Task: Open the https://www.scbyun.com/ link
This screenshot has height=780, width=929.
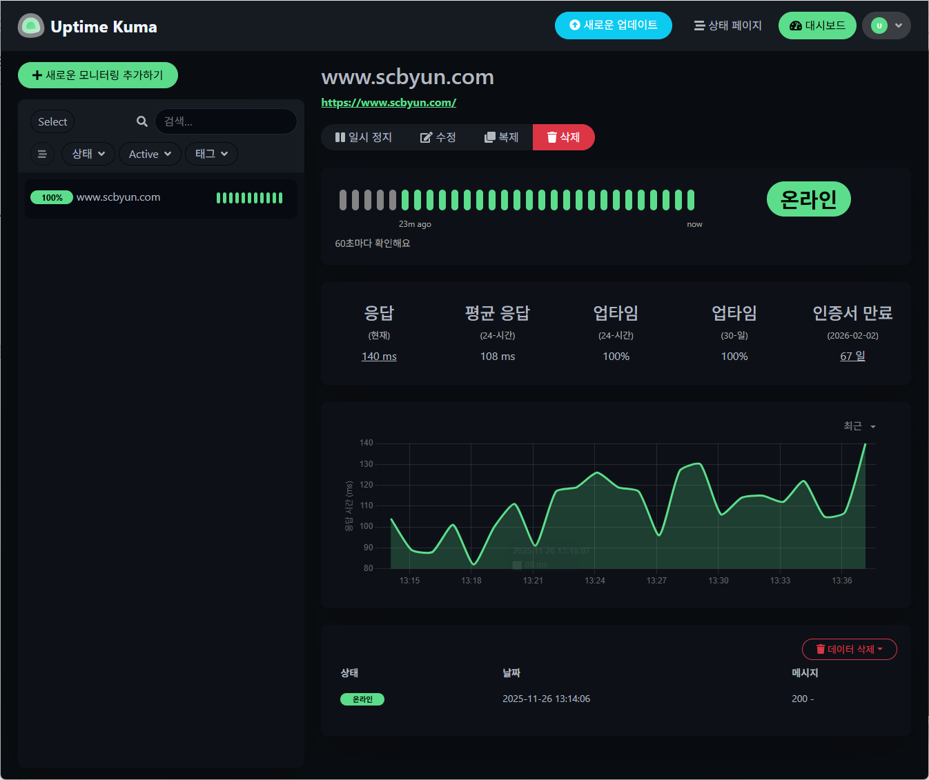Action: (389, 103)
